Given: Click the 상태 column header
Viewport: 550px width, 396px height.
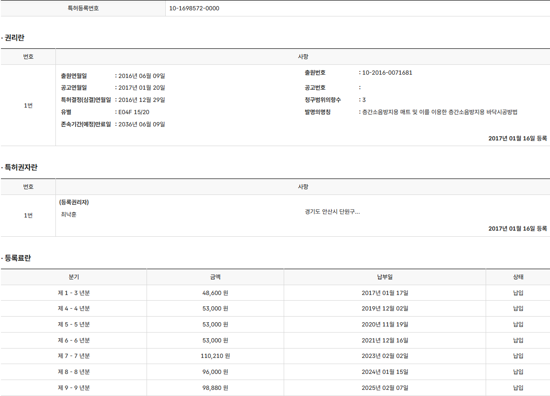Looking at the screenshot, I should point(518,277).
